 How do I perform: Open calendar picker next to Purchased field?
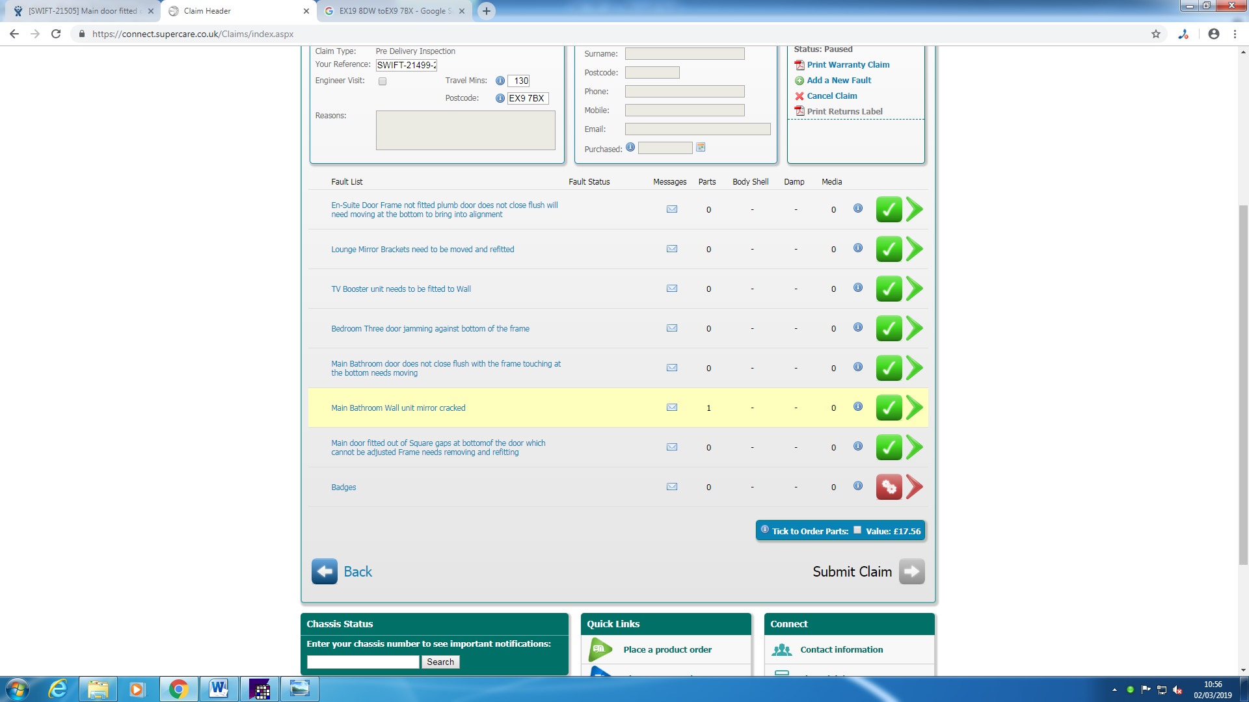pos(701,148)
